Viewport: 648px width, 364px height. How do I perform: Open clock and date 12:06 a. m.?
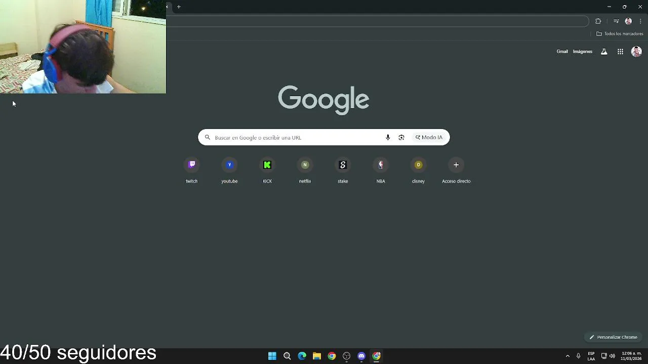pyautogui.click(x=631, y=356)
